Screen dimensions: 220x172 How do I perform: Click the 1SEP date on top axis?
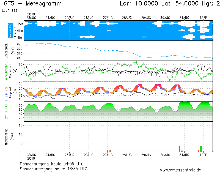(203, 18)
